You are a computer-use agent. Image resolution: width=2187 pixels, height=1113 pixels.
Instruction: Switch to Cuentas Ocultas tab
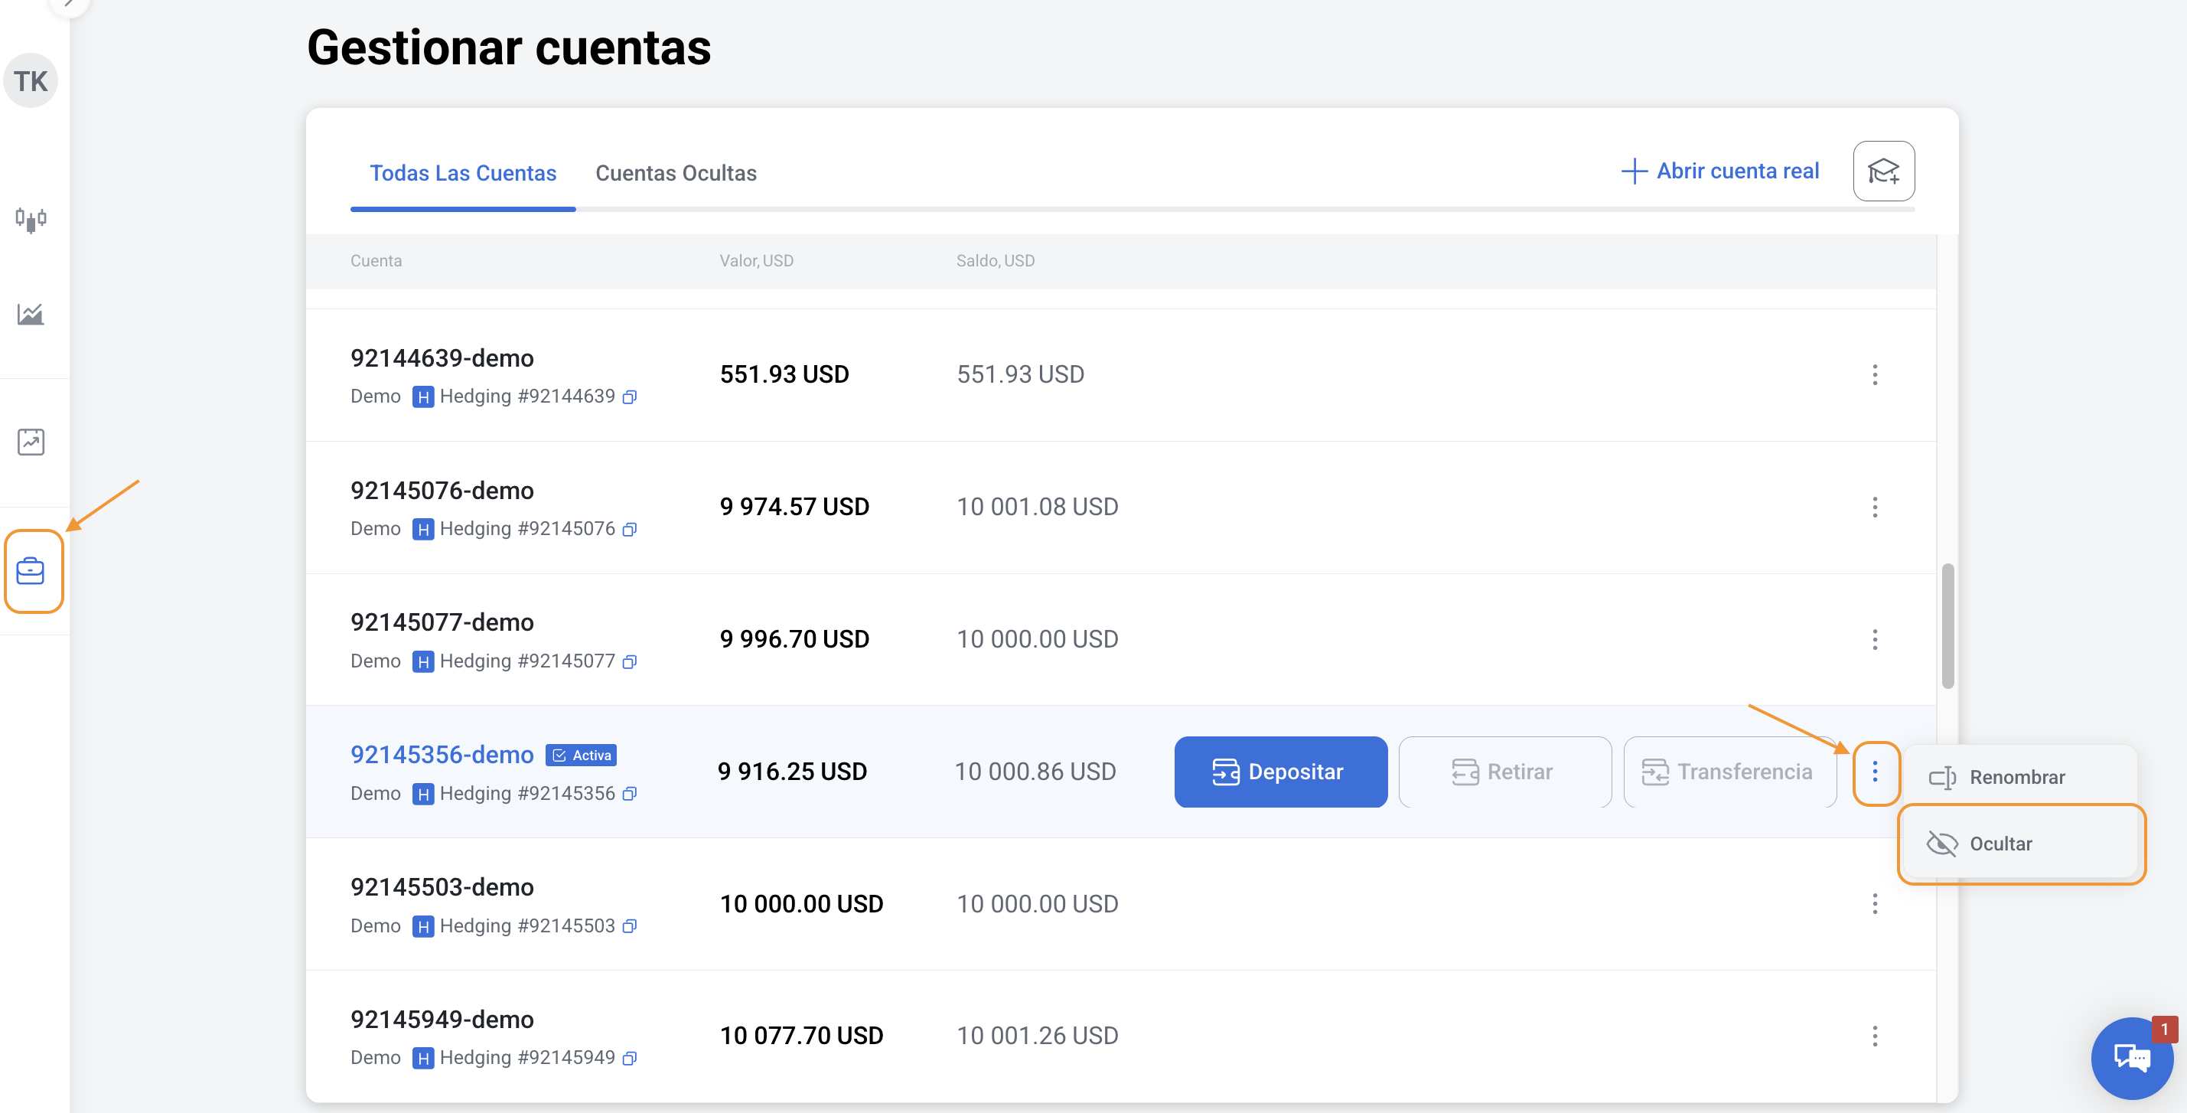click(676, 173)
